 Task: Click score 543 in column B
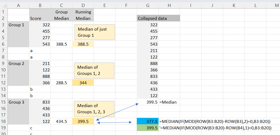coord(40,44)
